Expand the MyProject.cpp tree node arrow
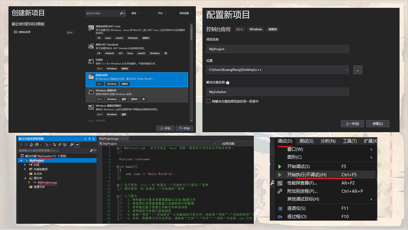 (x=29, y=182)
